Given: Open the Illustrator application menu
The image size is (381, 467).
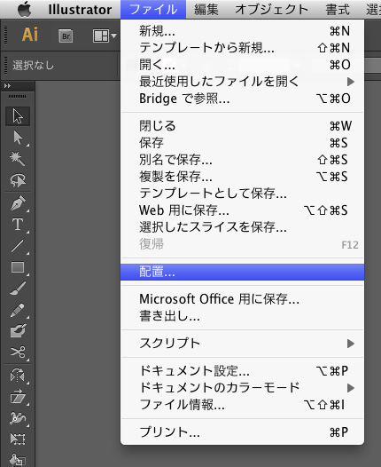Looking at the screenshot, I should tap(80, 10).
